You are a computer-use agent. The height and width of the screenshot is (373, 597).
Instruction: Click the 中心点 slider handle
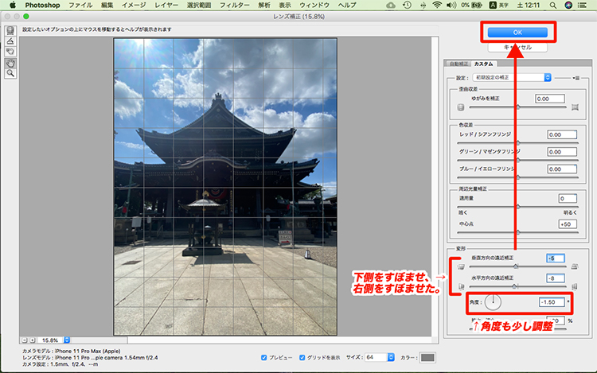point(518,232)
